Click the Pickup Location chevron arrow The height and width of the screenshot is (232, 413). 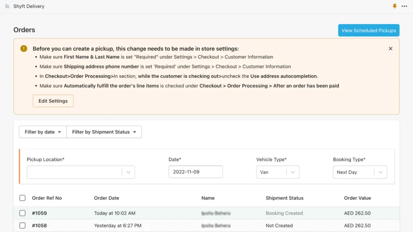128,172
